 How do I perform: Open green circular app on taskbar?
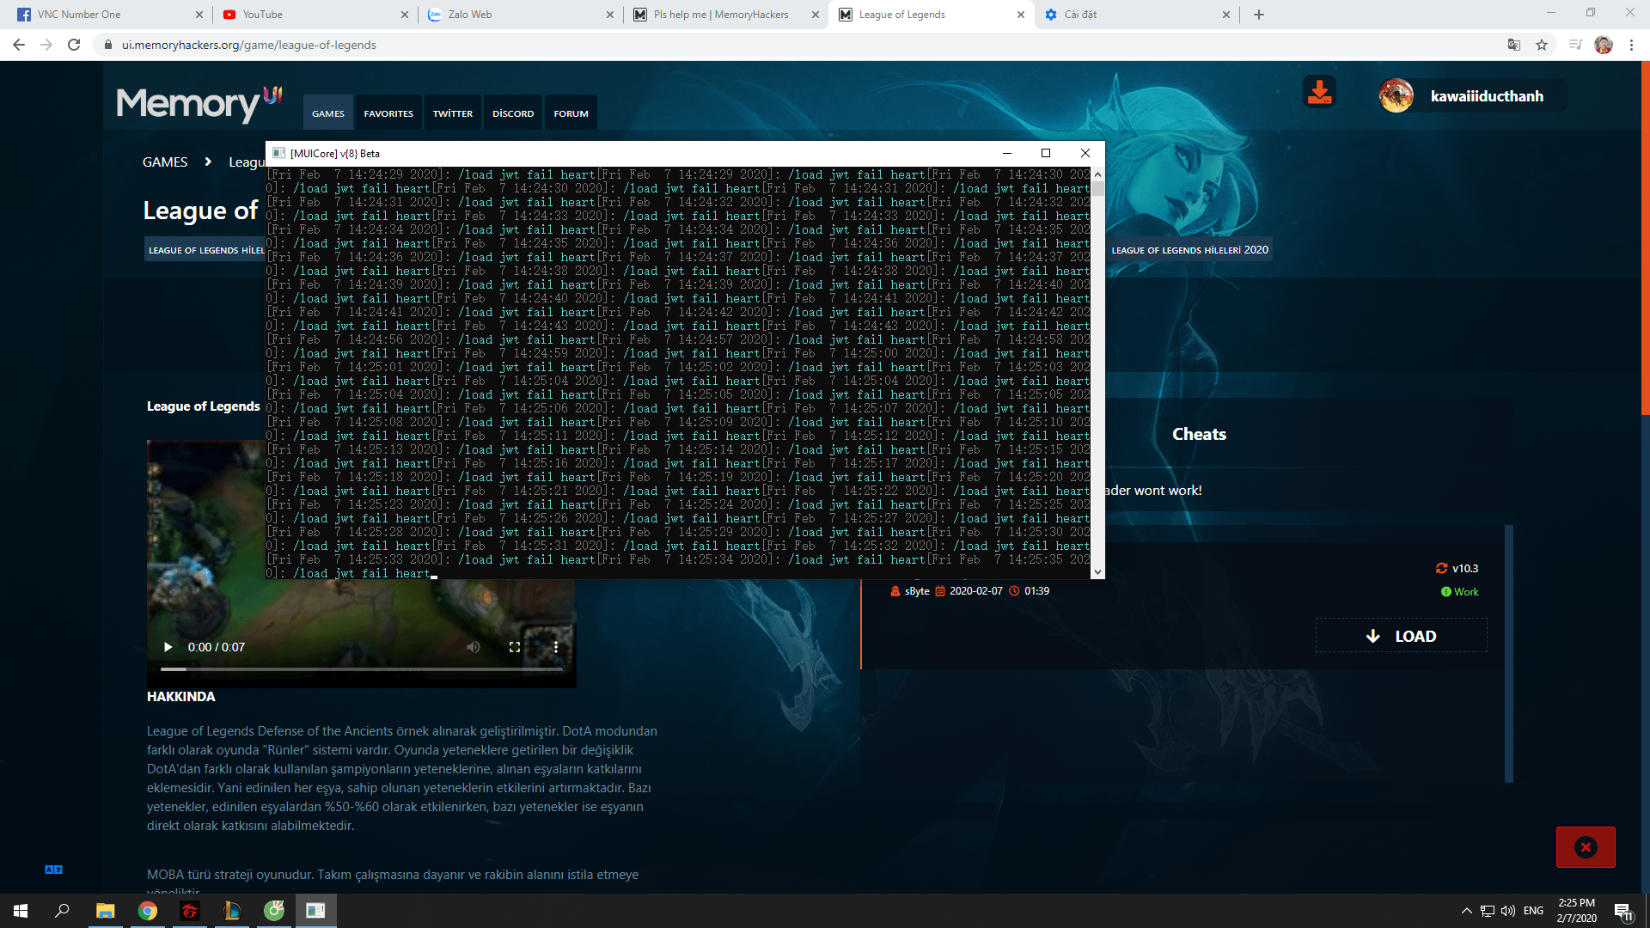coord(274,911)
